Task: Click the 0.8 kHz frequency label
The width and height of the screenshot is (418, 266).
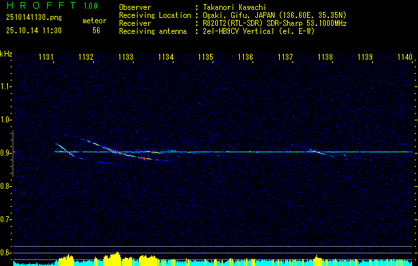Action: [5, 186]
